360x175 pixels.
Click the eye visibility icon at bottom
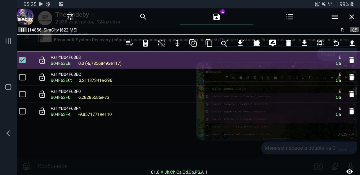(350, 171)
